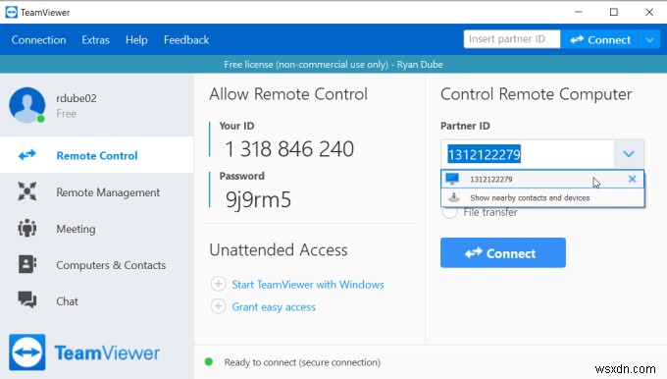The image size is (667, 379).
Task: Remove 1312122279 entry with X icon
Action: click(632, 179)
